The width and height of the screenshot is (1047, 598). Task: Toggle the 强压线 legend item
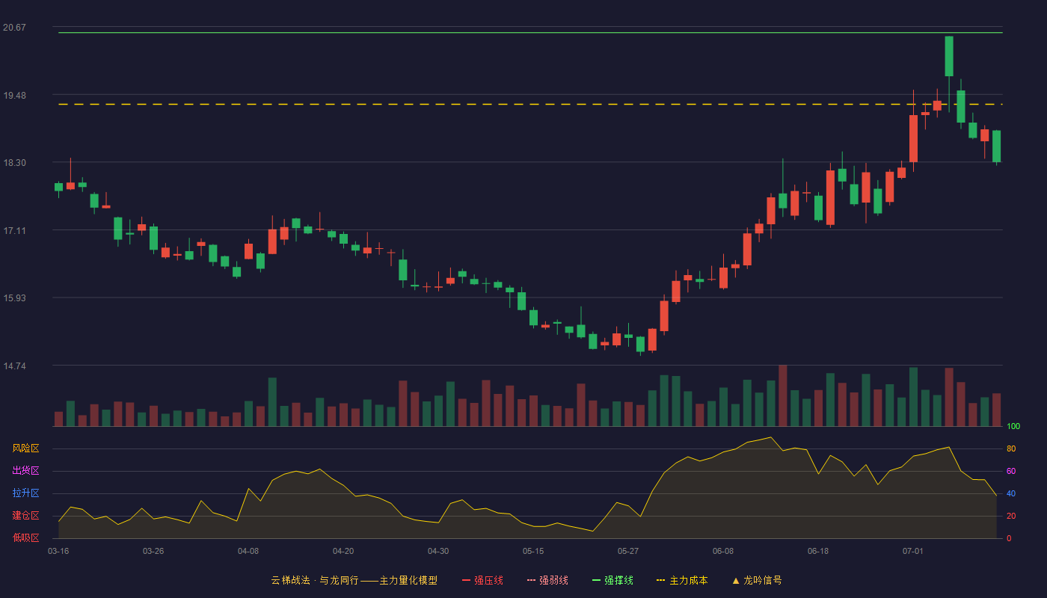point(482,580)
